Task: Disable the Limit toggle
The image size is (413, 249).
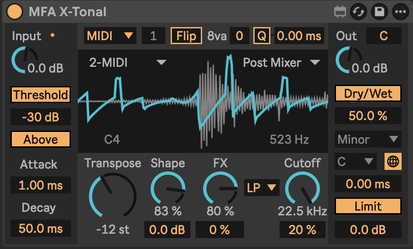Action: point(368,206)
